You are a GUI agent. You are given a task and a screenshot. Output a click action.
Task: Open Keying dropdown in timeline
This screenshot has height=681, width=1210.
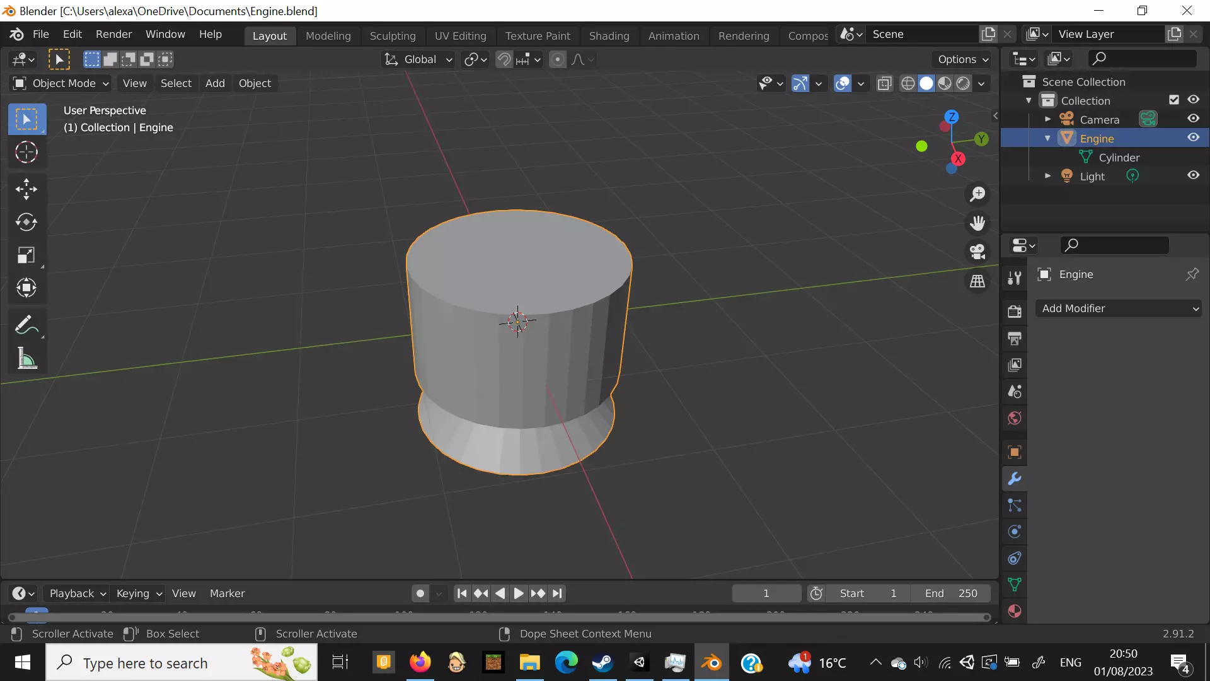point(139,593)
